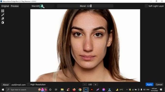Select the grid view tool icon
Viewport: 165px width, 92px height.
(x=3, y=11)
